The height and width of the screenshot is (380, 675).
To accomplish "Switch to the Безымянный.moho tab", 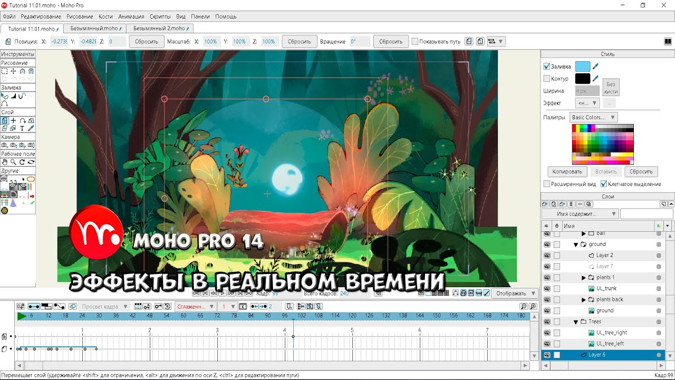I will pos(95,28).
